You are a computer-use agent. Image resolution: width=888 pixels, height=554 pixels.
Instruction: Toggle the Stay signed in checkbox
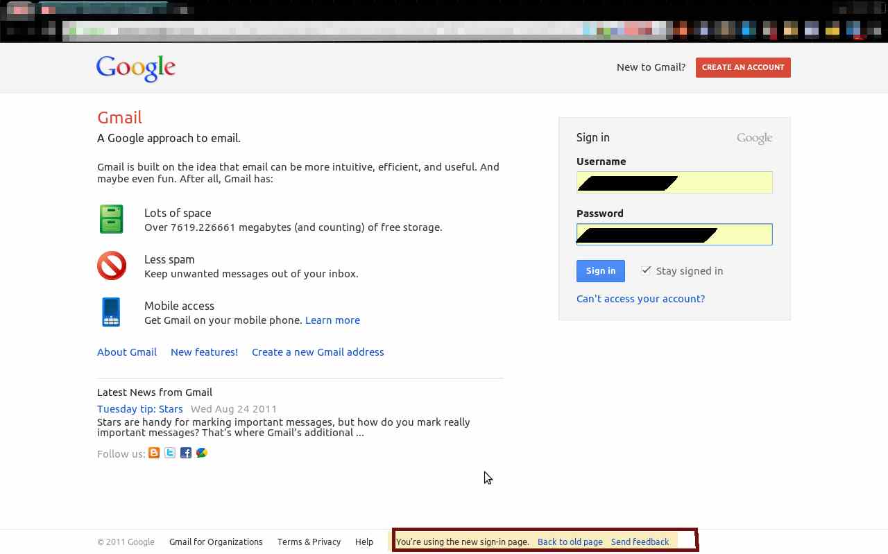point(646,270)
